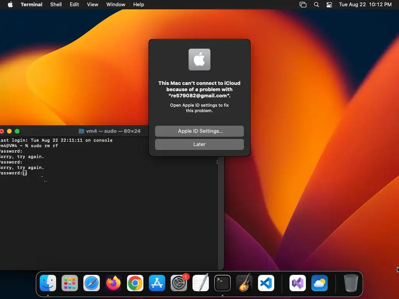Launch GarageBand from the dock
The width and height of the screenshot is (399, 299).
click(x=244, y=283)
